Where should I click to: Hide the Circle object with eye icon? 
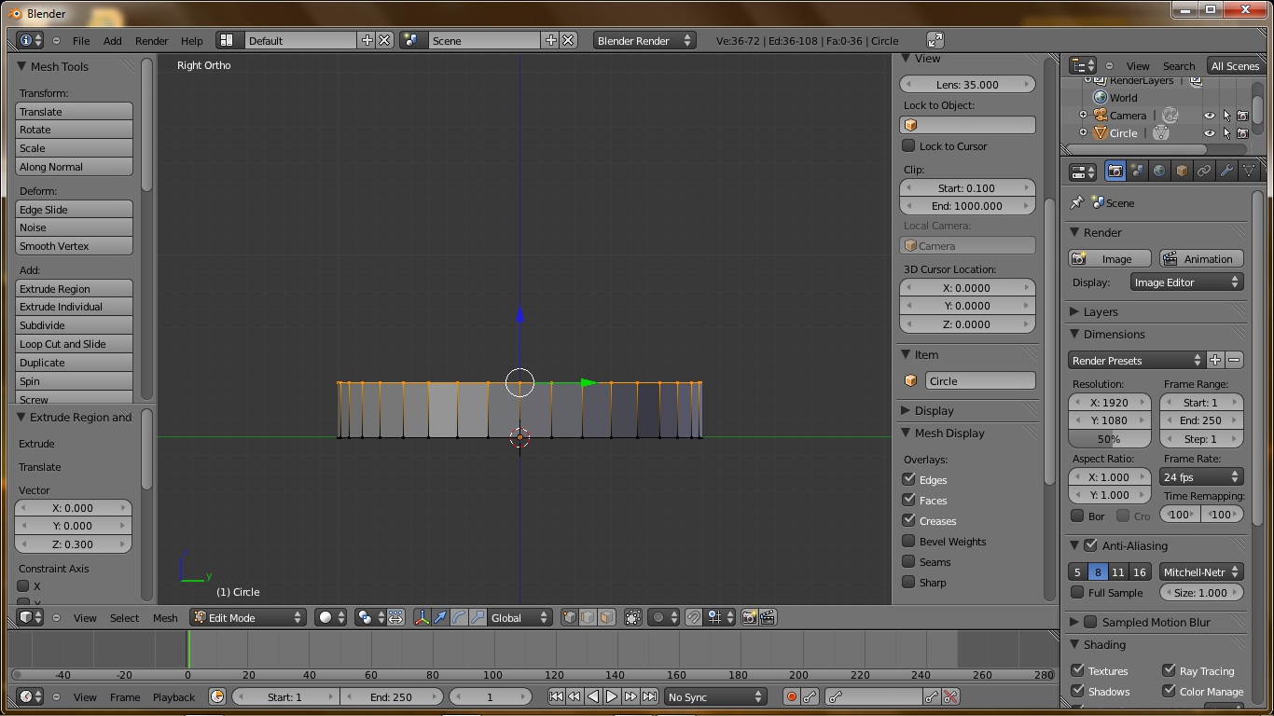pyautogui.click(x=1210, y=133)
